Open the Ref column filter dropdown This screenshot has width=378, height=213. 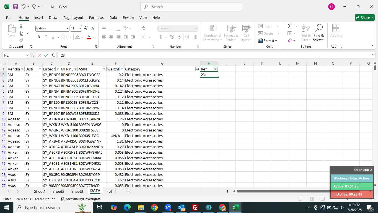click(x=215, y=69)
